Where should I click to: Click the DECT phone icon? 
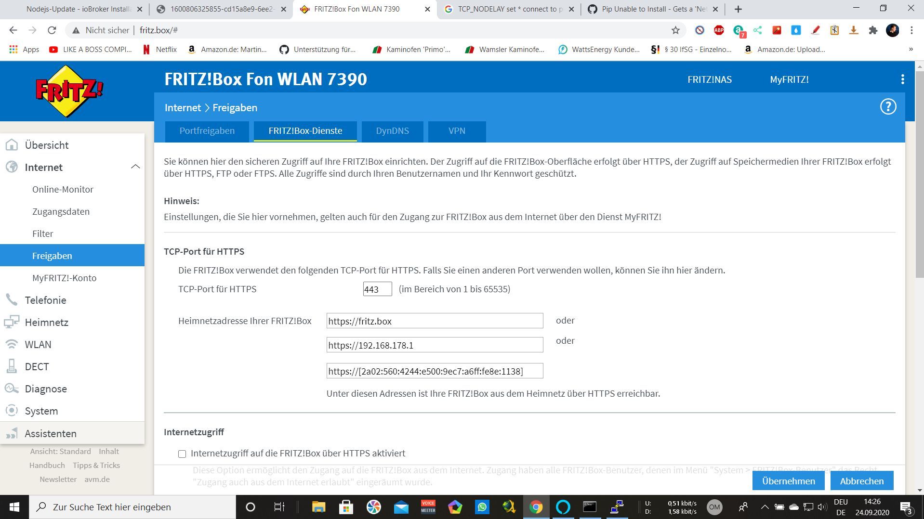[x=12, y=366]
